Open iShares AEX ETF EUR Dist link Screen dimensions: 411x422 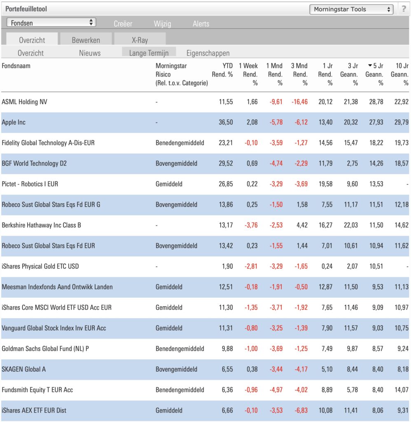coord(34,410)
